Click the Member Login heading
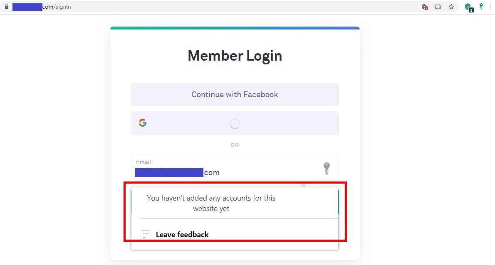Screen dimensions: 495x265 [x=235, y=56]
